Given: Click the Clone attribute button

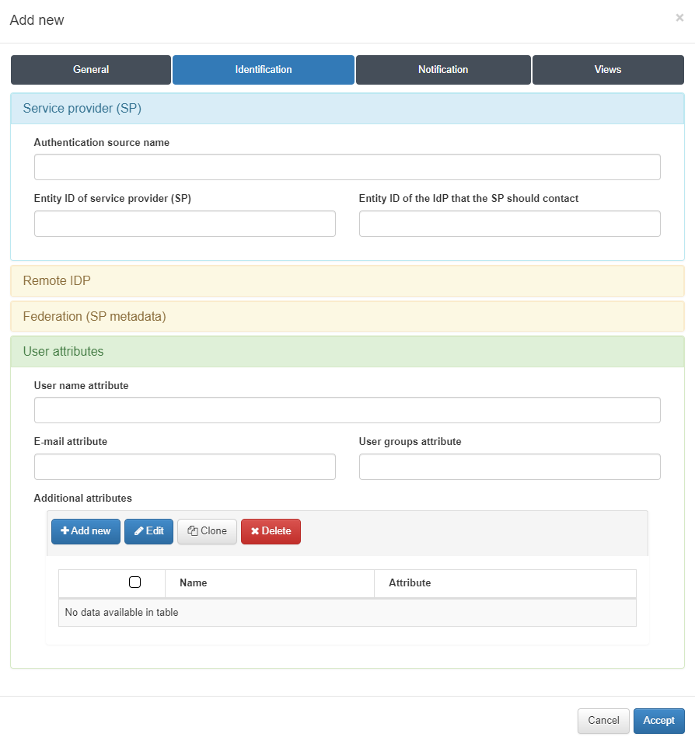Looking at the screenshot, I should 207,531.
